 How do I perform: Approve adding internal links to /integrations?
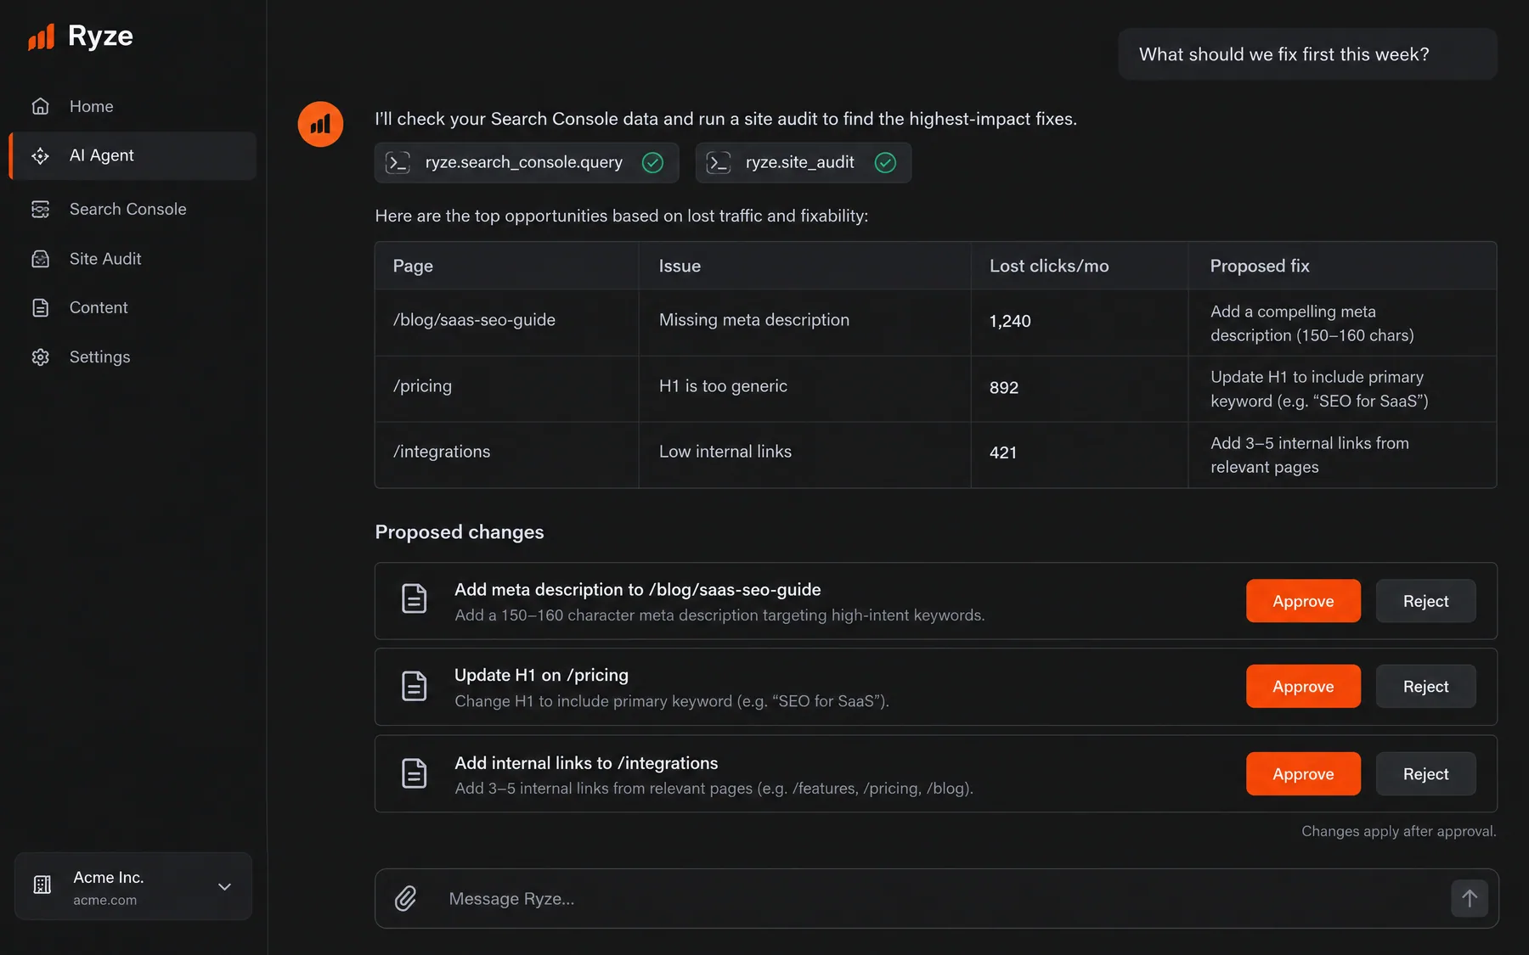coord(1303,773)
